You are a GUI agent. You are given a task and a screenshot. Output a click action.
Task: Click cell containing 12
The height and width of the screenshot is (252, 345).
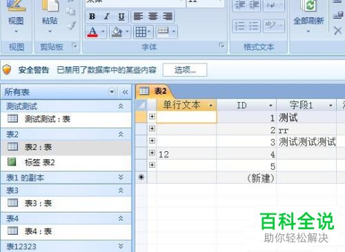186,154
